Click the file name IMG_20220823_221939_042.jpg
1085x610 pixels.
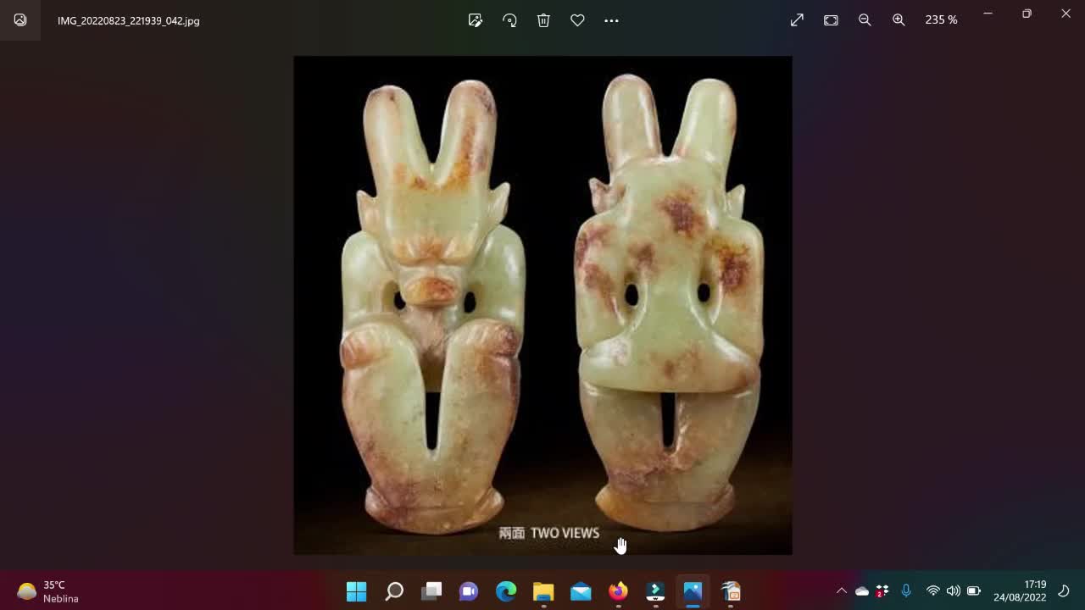(129, 20)
